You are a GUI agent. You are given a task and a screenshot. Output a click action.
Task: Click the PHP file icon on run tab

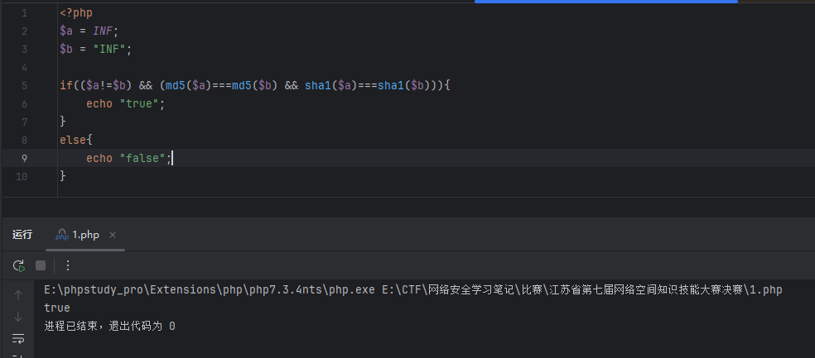click(x=62, y=235)
